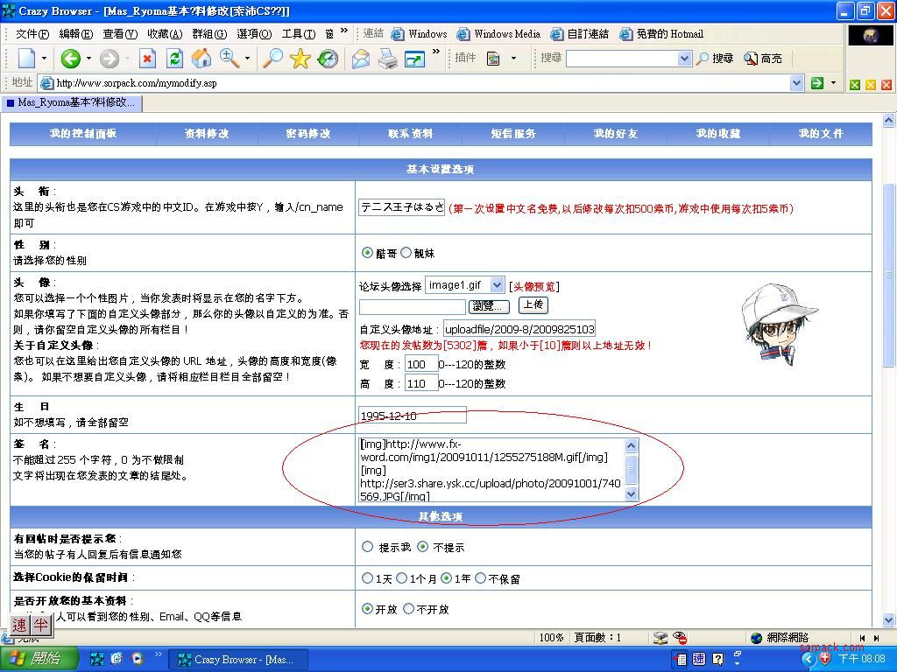Click the Mail envelope toolbar icon
Viewport: 897px width, 672px height.
(x=360, y=59)
